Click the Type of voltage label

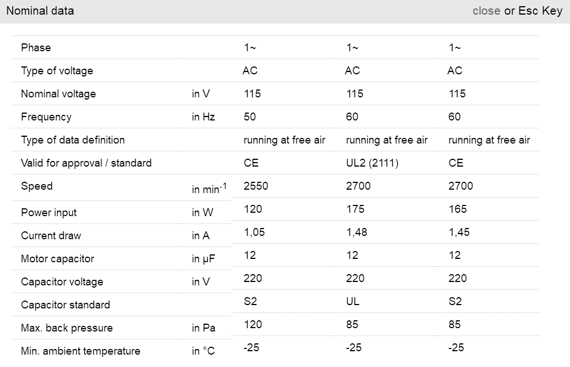pyautogui.click(x=57, y=71)
